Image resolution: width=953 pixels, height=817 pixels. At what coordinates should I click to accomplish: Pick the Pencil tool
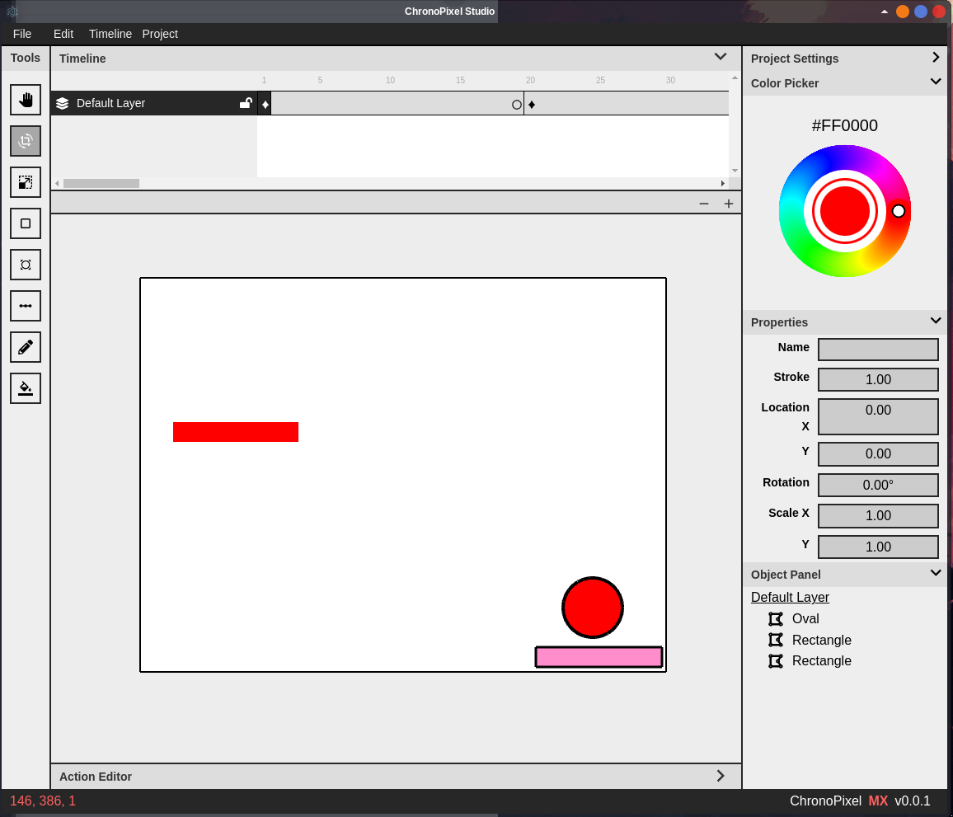25,347
